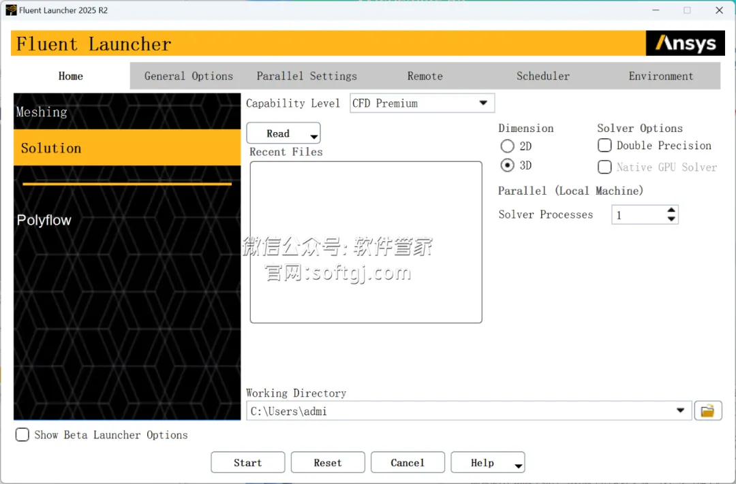
Task: Close the Fluent Launcher window
Action: (719, 10)
